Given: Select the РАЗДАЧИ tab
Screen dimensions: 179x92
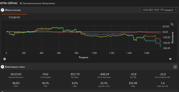Looking at the screenshot, I should click(14, 17).
